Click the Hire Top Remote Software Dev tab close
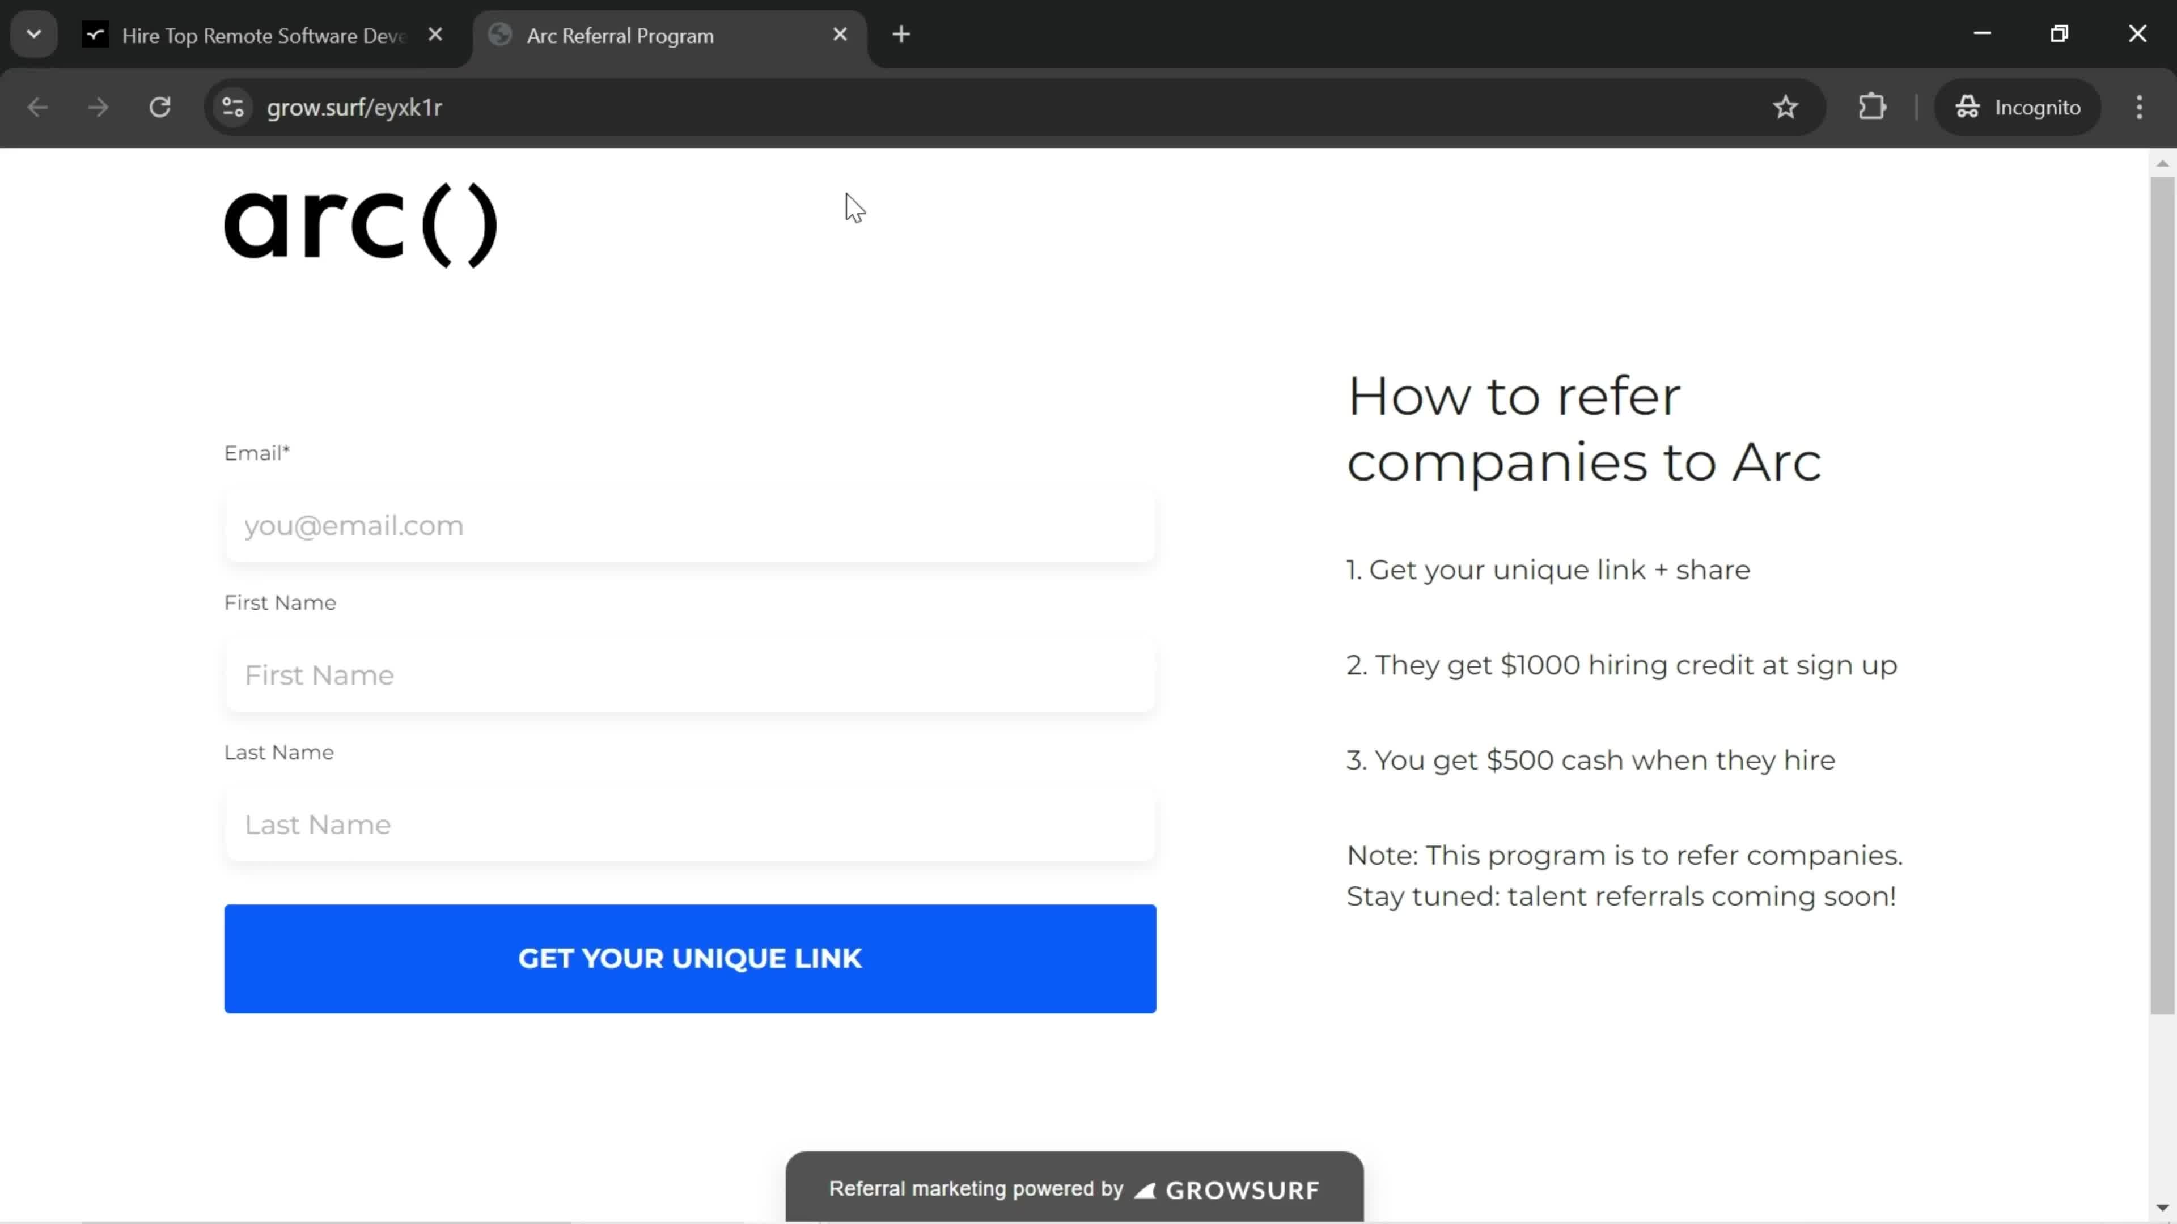Image resolution: width=2177 pixels, height=1224 pixels. point(435,35)
